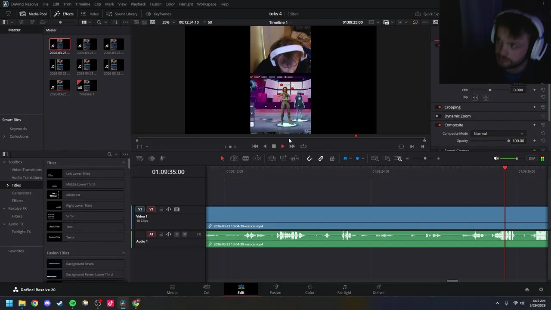Open the flag color dropdown arrow

pyautogui.click(x=350, y=158)
